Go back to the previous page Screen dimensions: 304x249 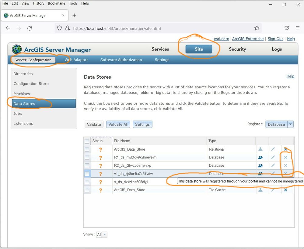click(x=8, y=28)
